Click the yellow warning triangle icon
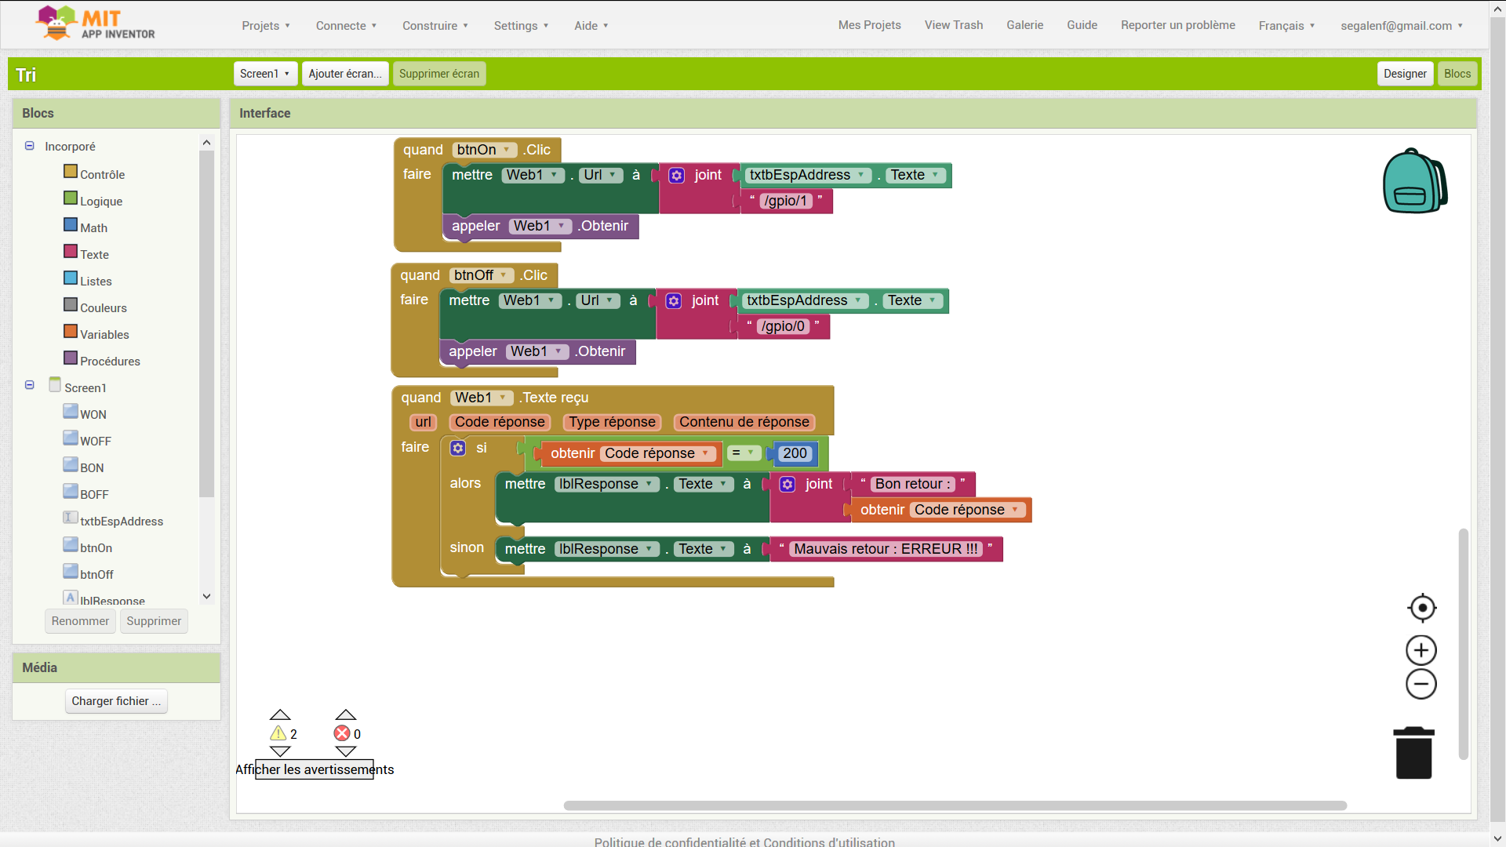Image resolution: width=1506 pixels, height=847 pixels. click(x=278, y=733)
